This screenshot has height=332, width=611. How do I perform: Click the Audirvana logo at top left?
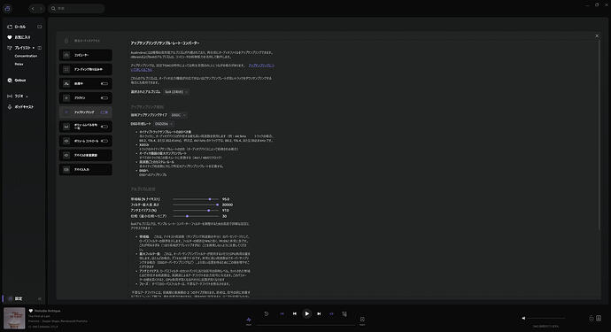point(7,8)
